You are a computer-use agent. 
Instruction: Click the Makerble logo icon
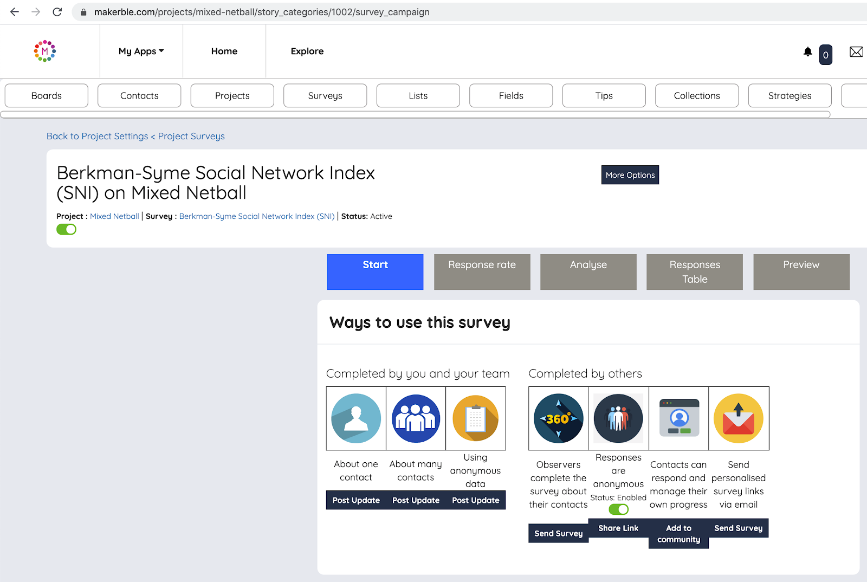(x=45, y=51)
